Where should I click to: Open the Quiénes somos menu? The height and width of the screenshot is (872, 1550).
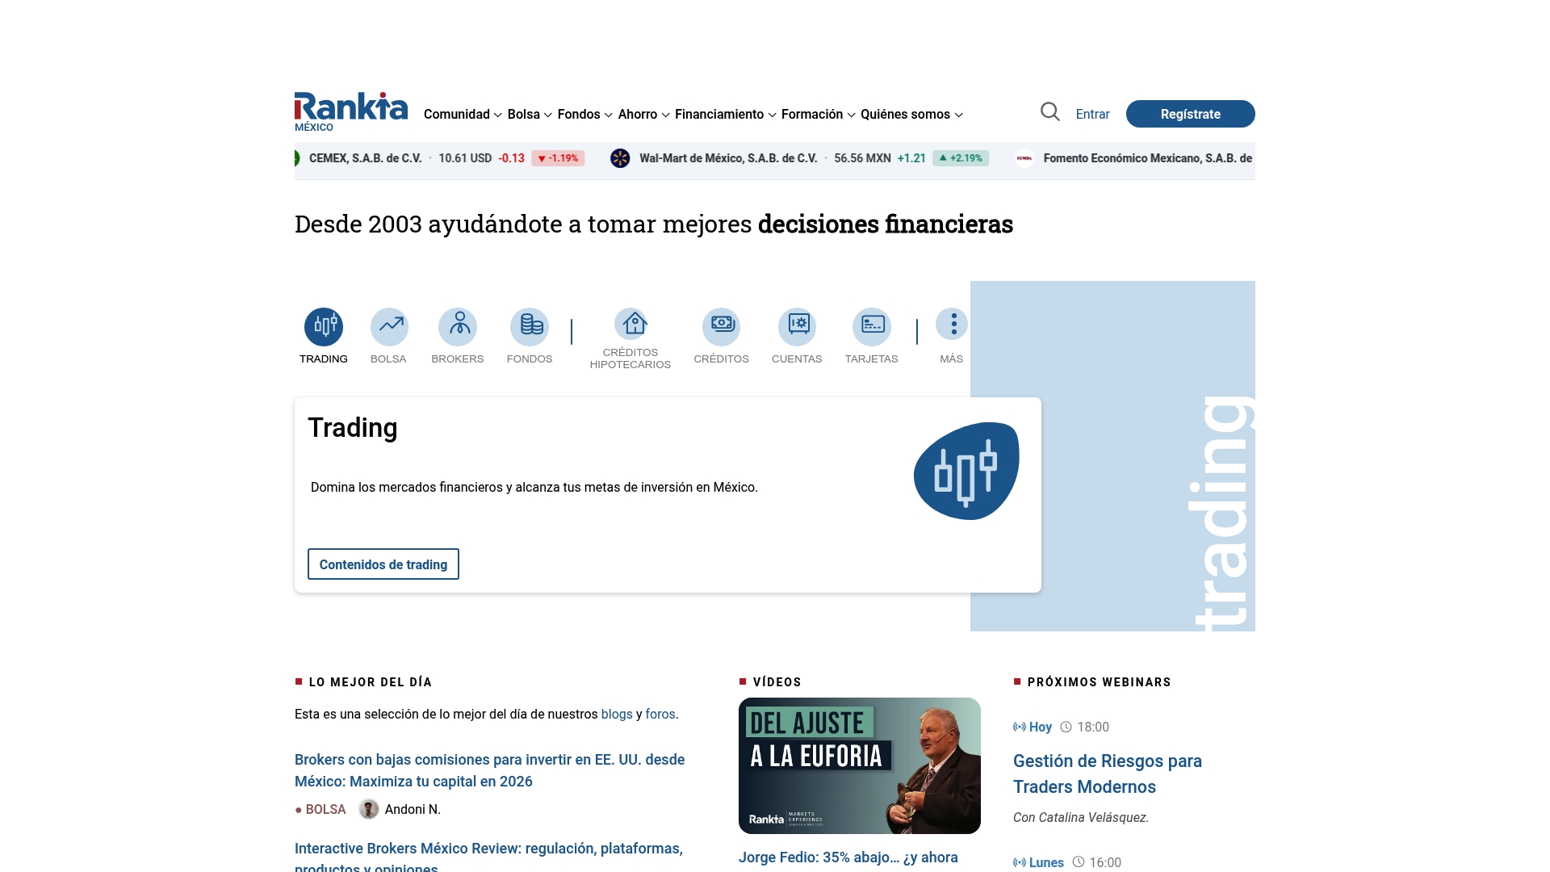click(x=904, y=114)
